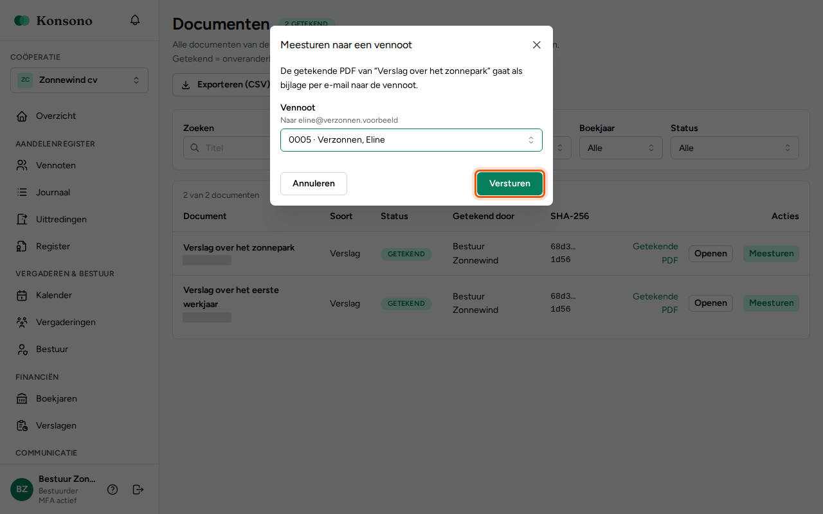Open Verslagen in the sidebar

click(x=79, y=426)
